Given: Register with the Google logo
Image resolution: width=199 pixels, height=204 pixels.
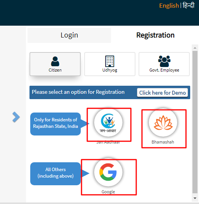Looking at the screenshot, I should pos(108,172).
